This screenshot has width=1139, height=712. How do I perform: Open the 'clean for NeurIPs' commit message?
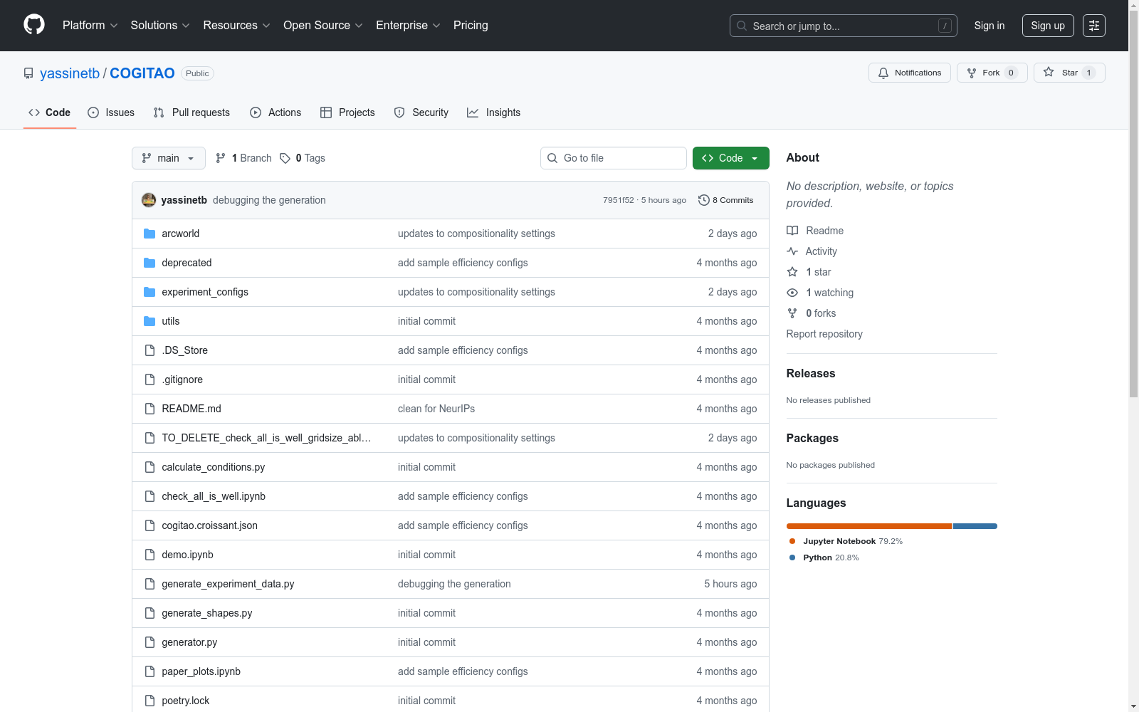tap(436, 409)
